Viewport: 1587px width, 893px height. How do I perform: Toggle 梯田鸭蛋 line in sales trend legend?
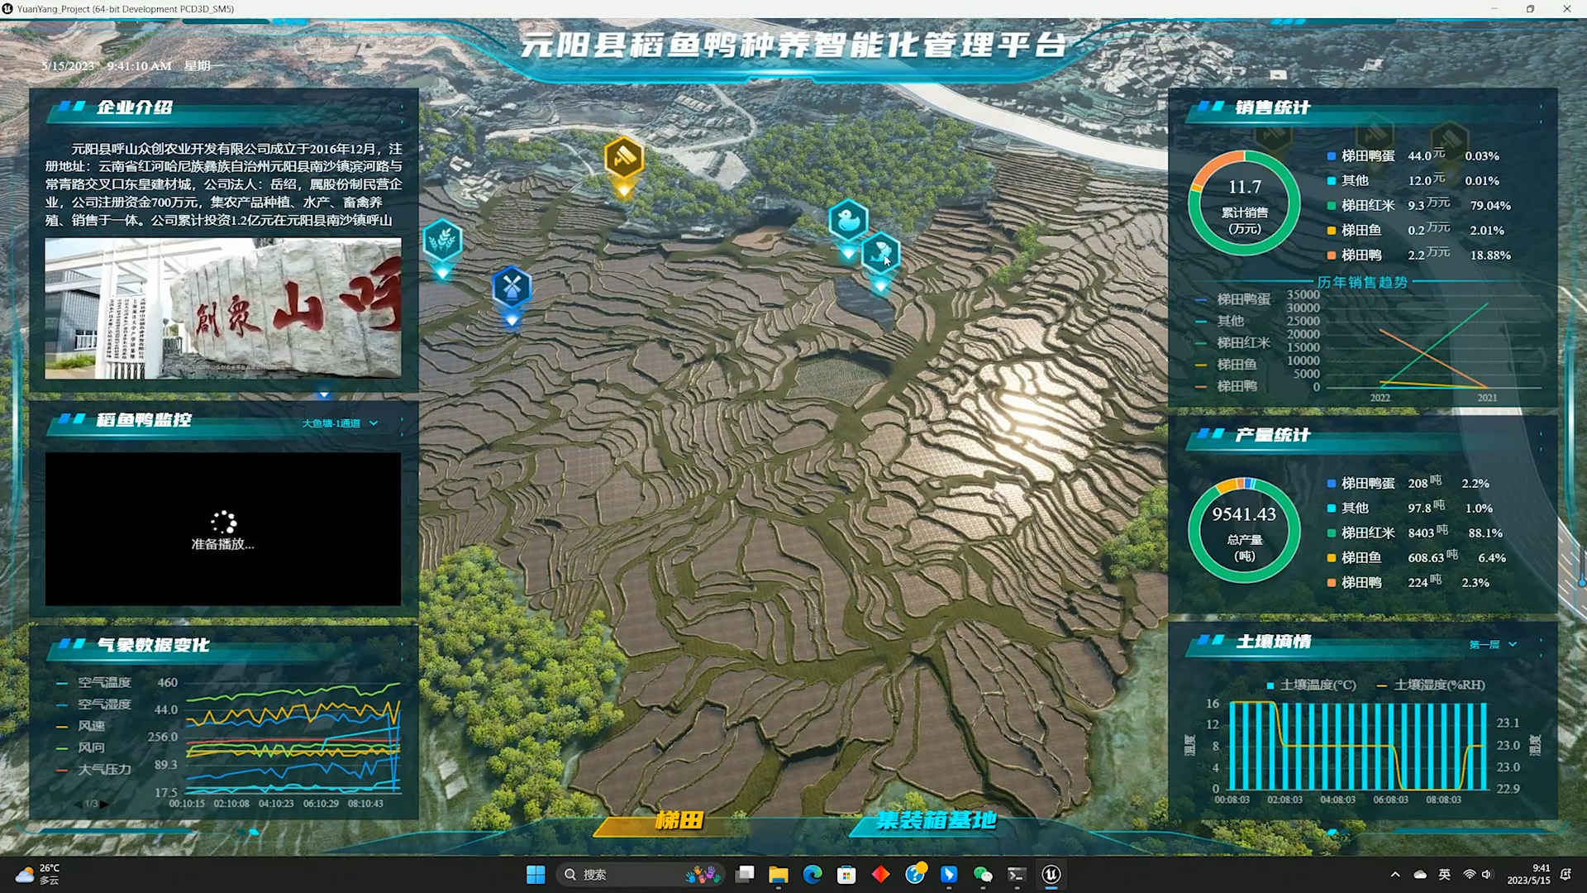pyautogui.click(x=1232, y=299)
